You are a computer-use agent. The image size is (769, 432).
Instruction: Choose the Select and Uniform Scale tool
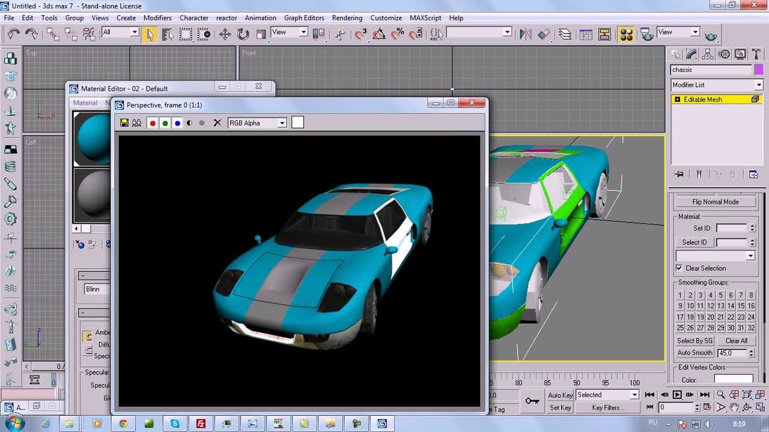tap(261, 34)
